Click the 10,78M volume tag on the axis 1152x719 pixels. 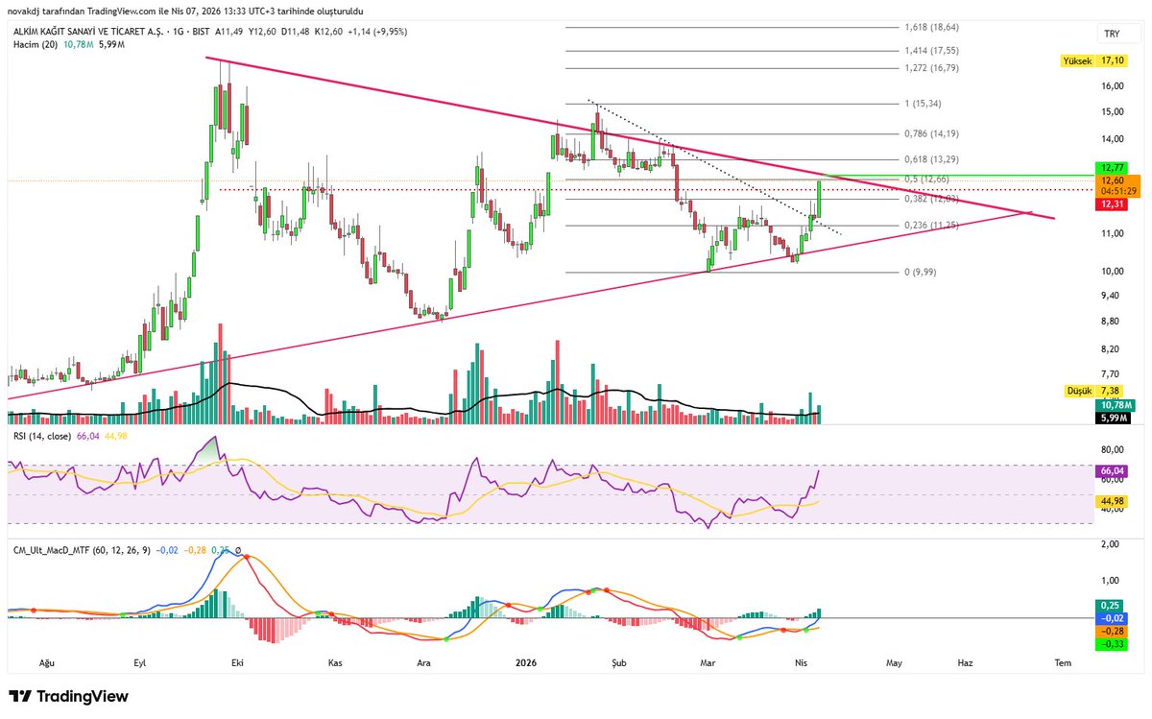click(x=1116, y=405)
